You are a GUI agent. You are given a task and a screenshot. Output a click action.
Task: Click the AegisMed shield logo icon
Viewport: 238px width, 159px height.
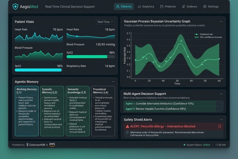(x=15, y=6)
